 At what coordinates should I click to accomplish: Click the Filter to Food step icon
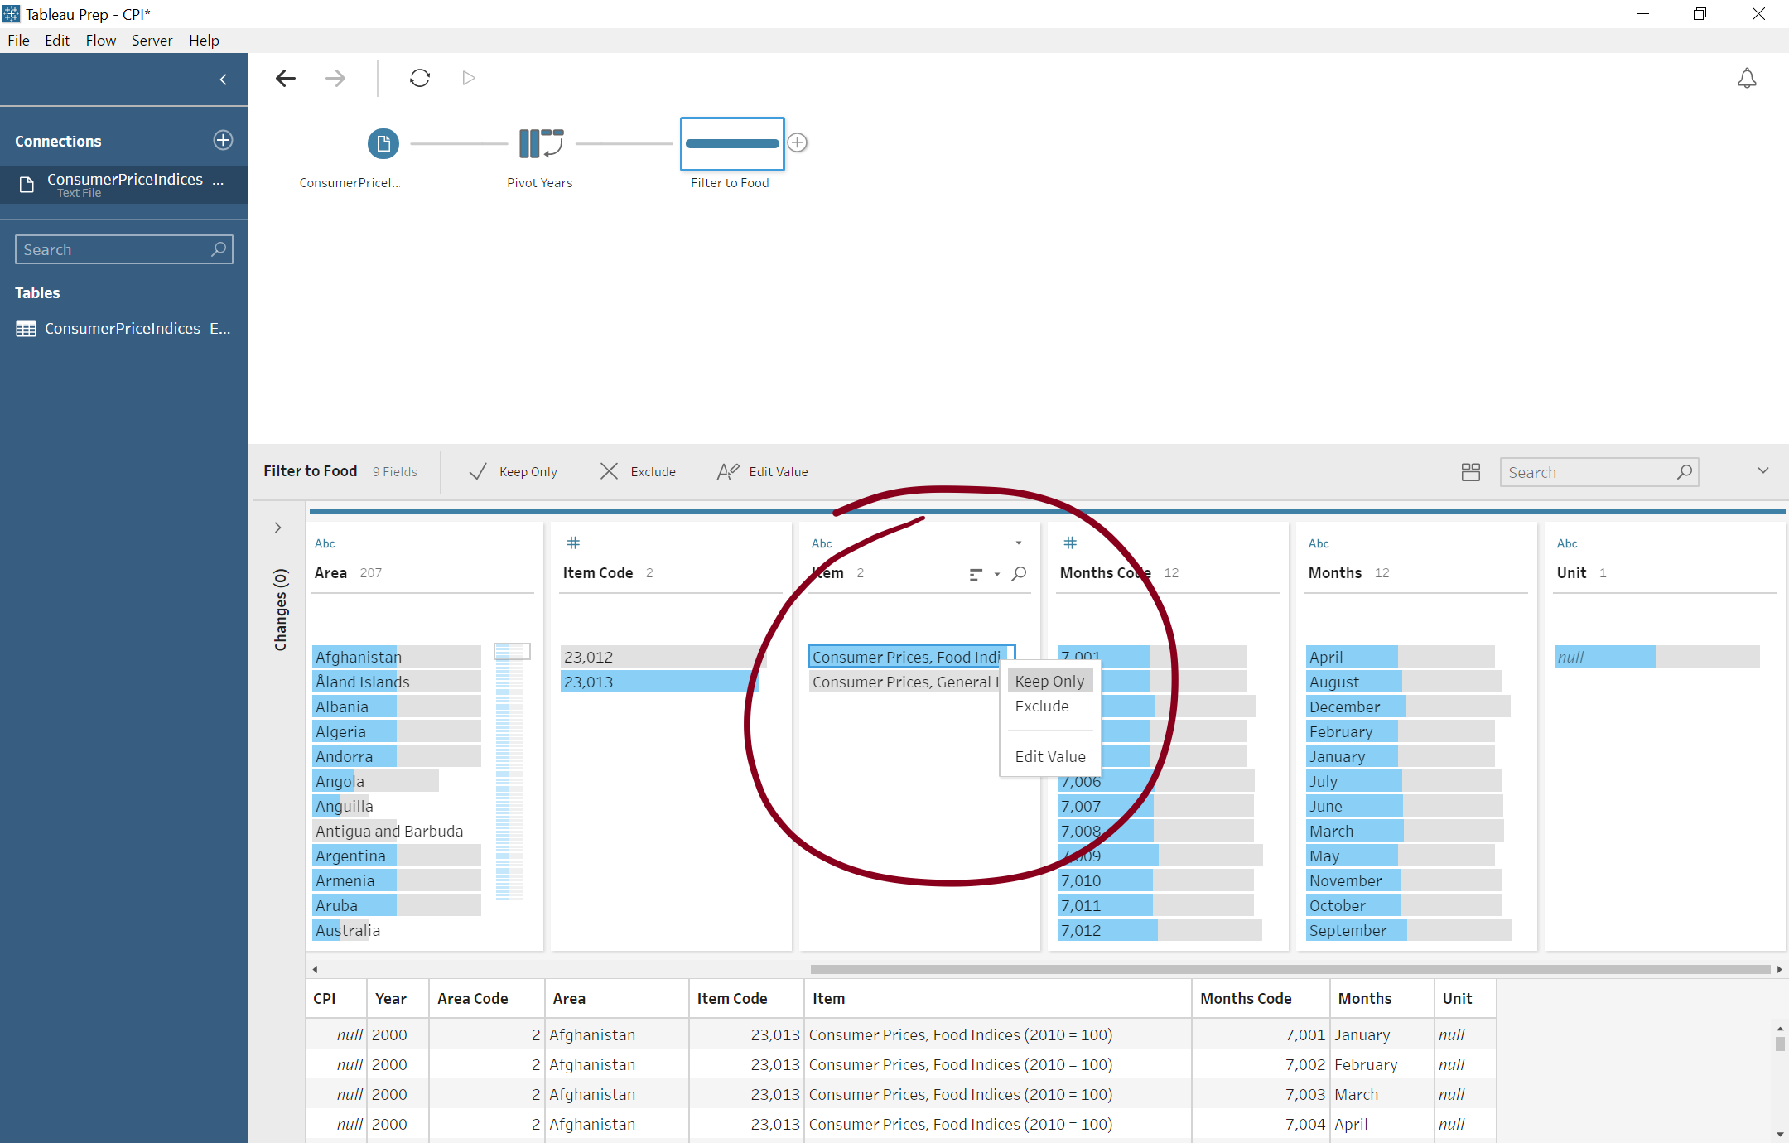(x=731, y=143)
